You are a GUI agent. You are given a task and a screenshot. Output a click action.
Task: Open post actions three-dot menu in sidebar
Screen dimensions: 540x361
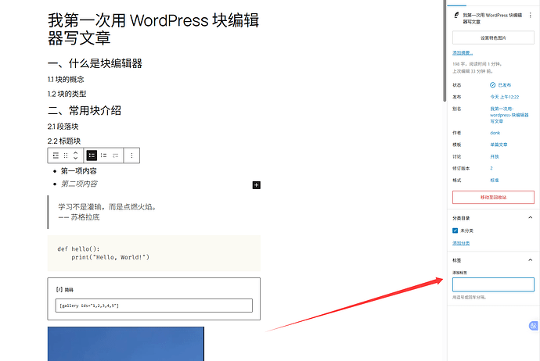click(x=531, y=15)
